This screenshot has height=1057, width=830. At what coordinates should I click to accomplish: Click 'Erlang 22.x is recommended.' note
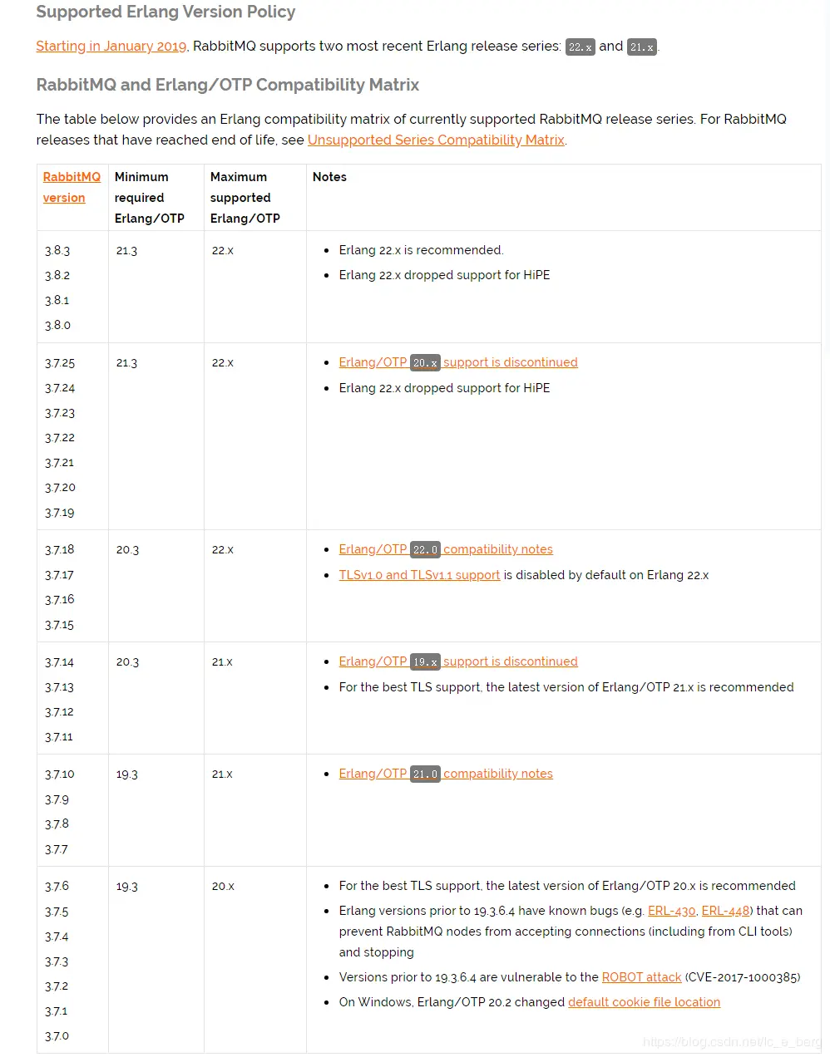[x=422, y=250]
